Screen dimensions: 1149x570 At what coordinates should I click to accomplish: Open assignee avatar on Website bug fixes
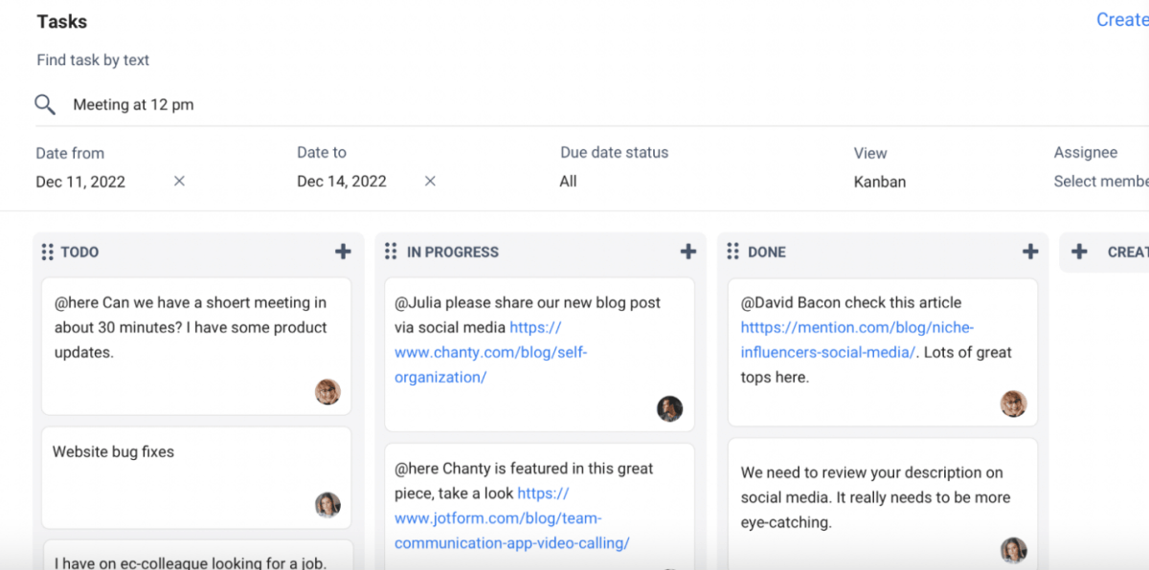327,505
